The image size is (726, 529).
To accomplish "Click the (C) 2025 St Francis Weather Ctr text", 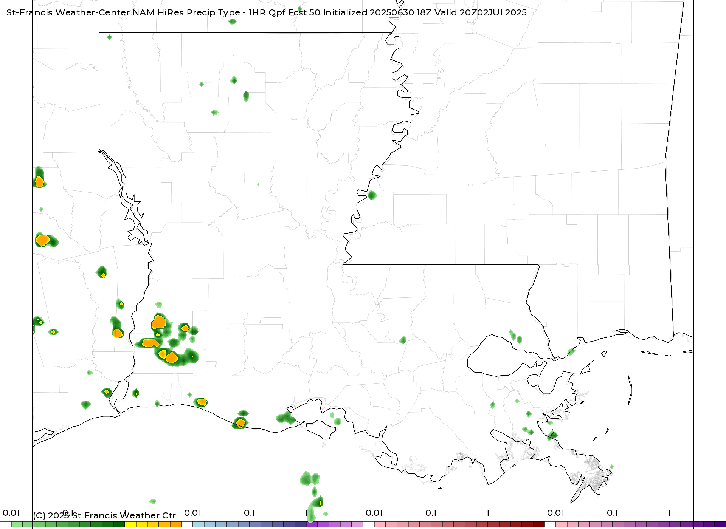I will [104, 515].
